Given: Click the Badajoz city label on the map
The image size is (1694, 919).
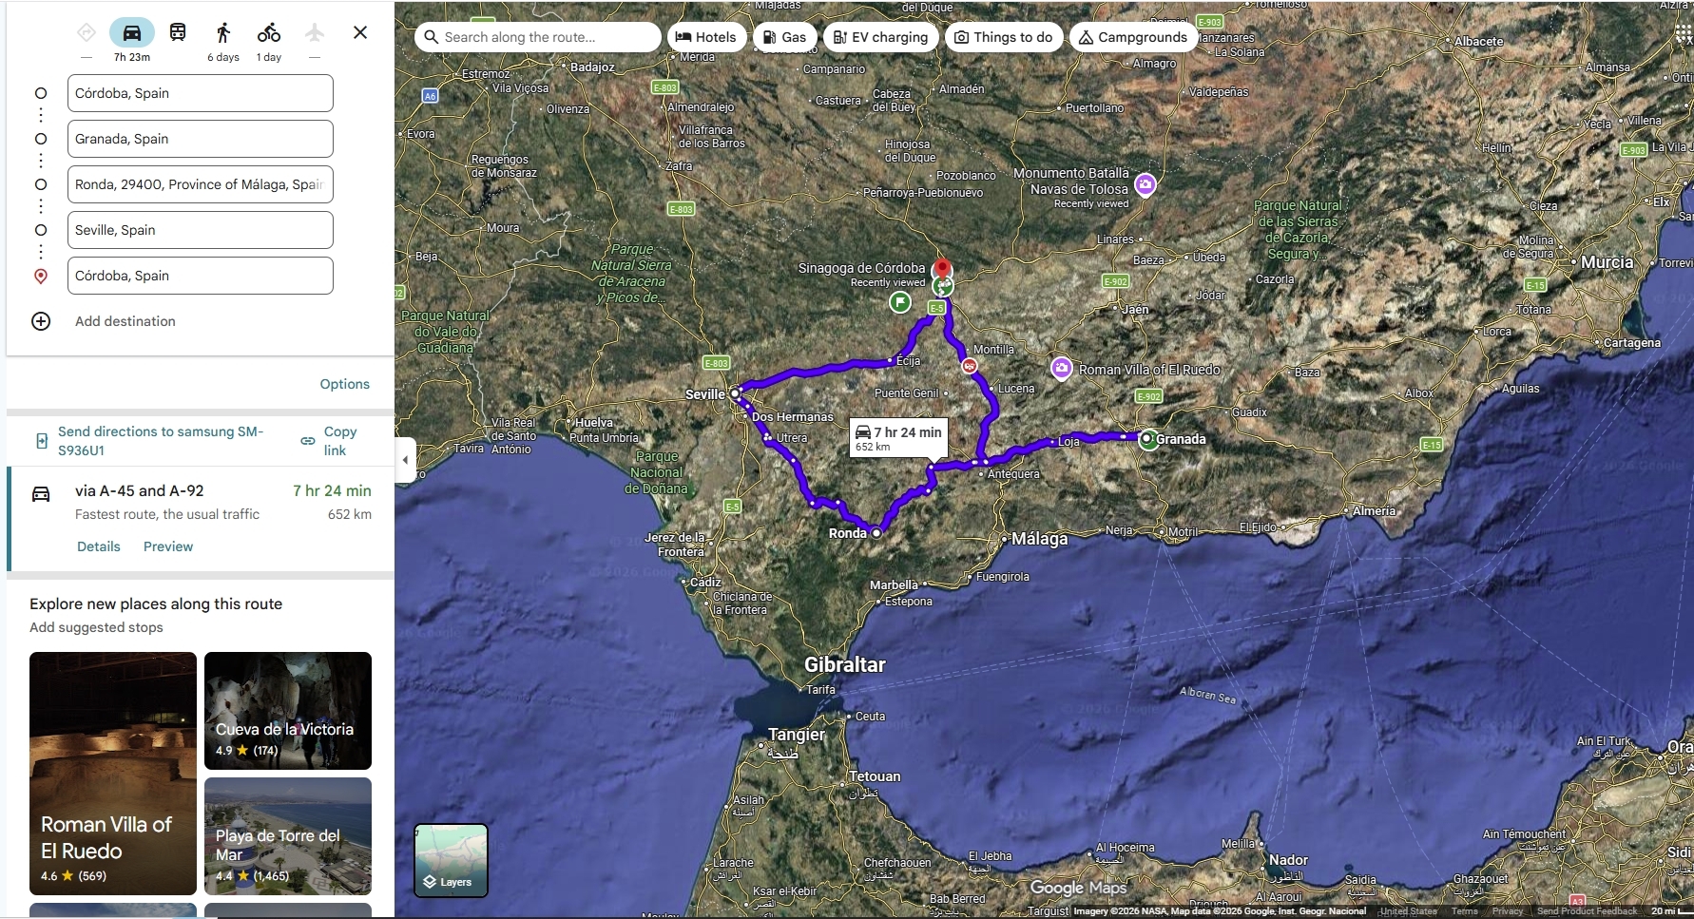Looking at the screenshot, I should 592,67.
